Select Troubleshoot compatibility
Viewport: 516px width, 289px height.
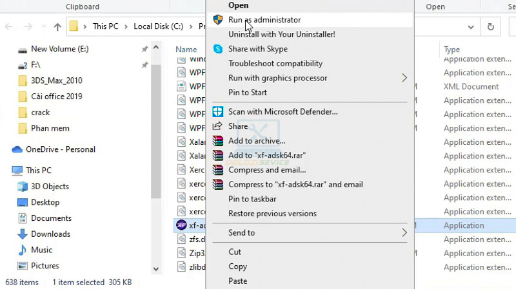[x=310, y=63]
